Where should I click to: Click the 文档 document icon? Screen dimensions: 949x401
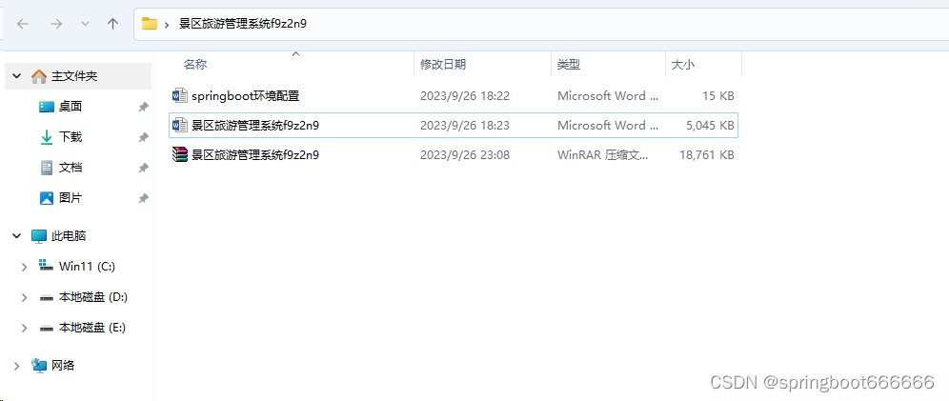(47, 168)
